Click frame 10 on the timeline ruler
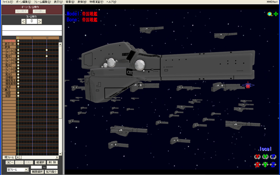This screenshot has height=175, width=280. point(47,38)
